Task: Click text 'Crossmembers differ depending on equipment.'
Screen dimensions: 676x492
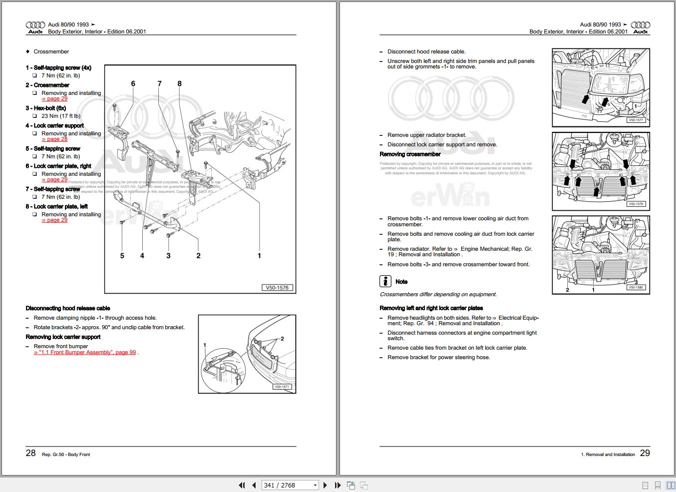Action: 438,295
